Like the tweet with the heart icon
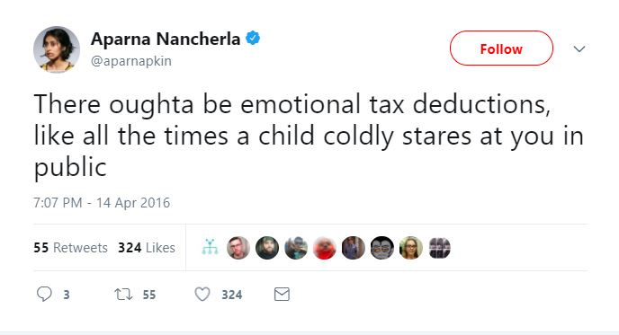Viewport: 619px width, 335px height. point(202,295)
